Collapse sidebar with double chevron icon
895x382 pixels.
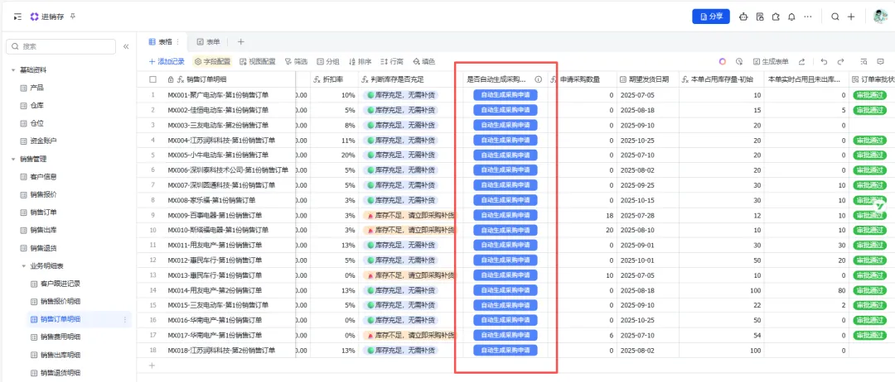click(x=126, y=46)
